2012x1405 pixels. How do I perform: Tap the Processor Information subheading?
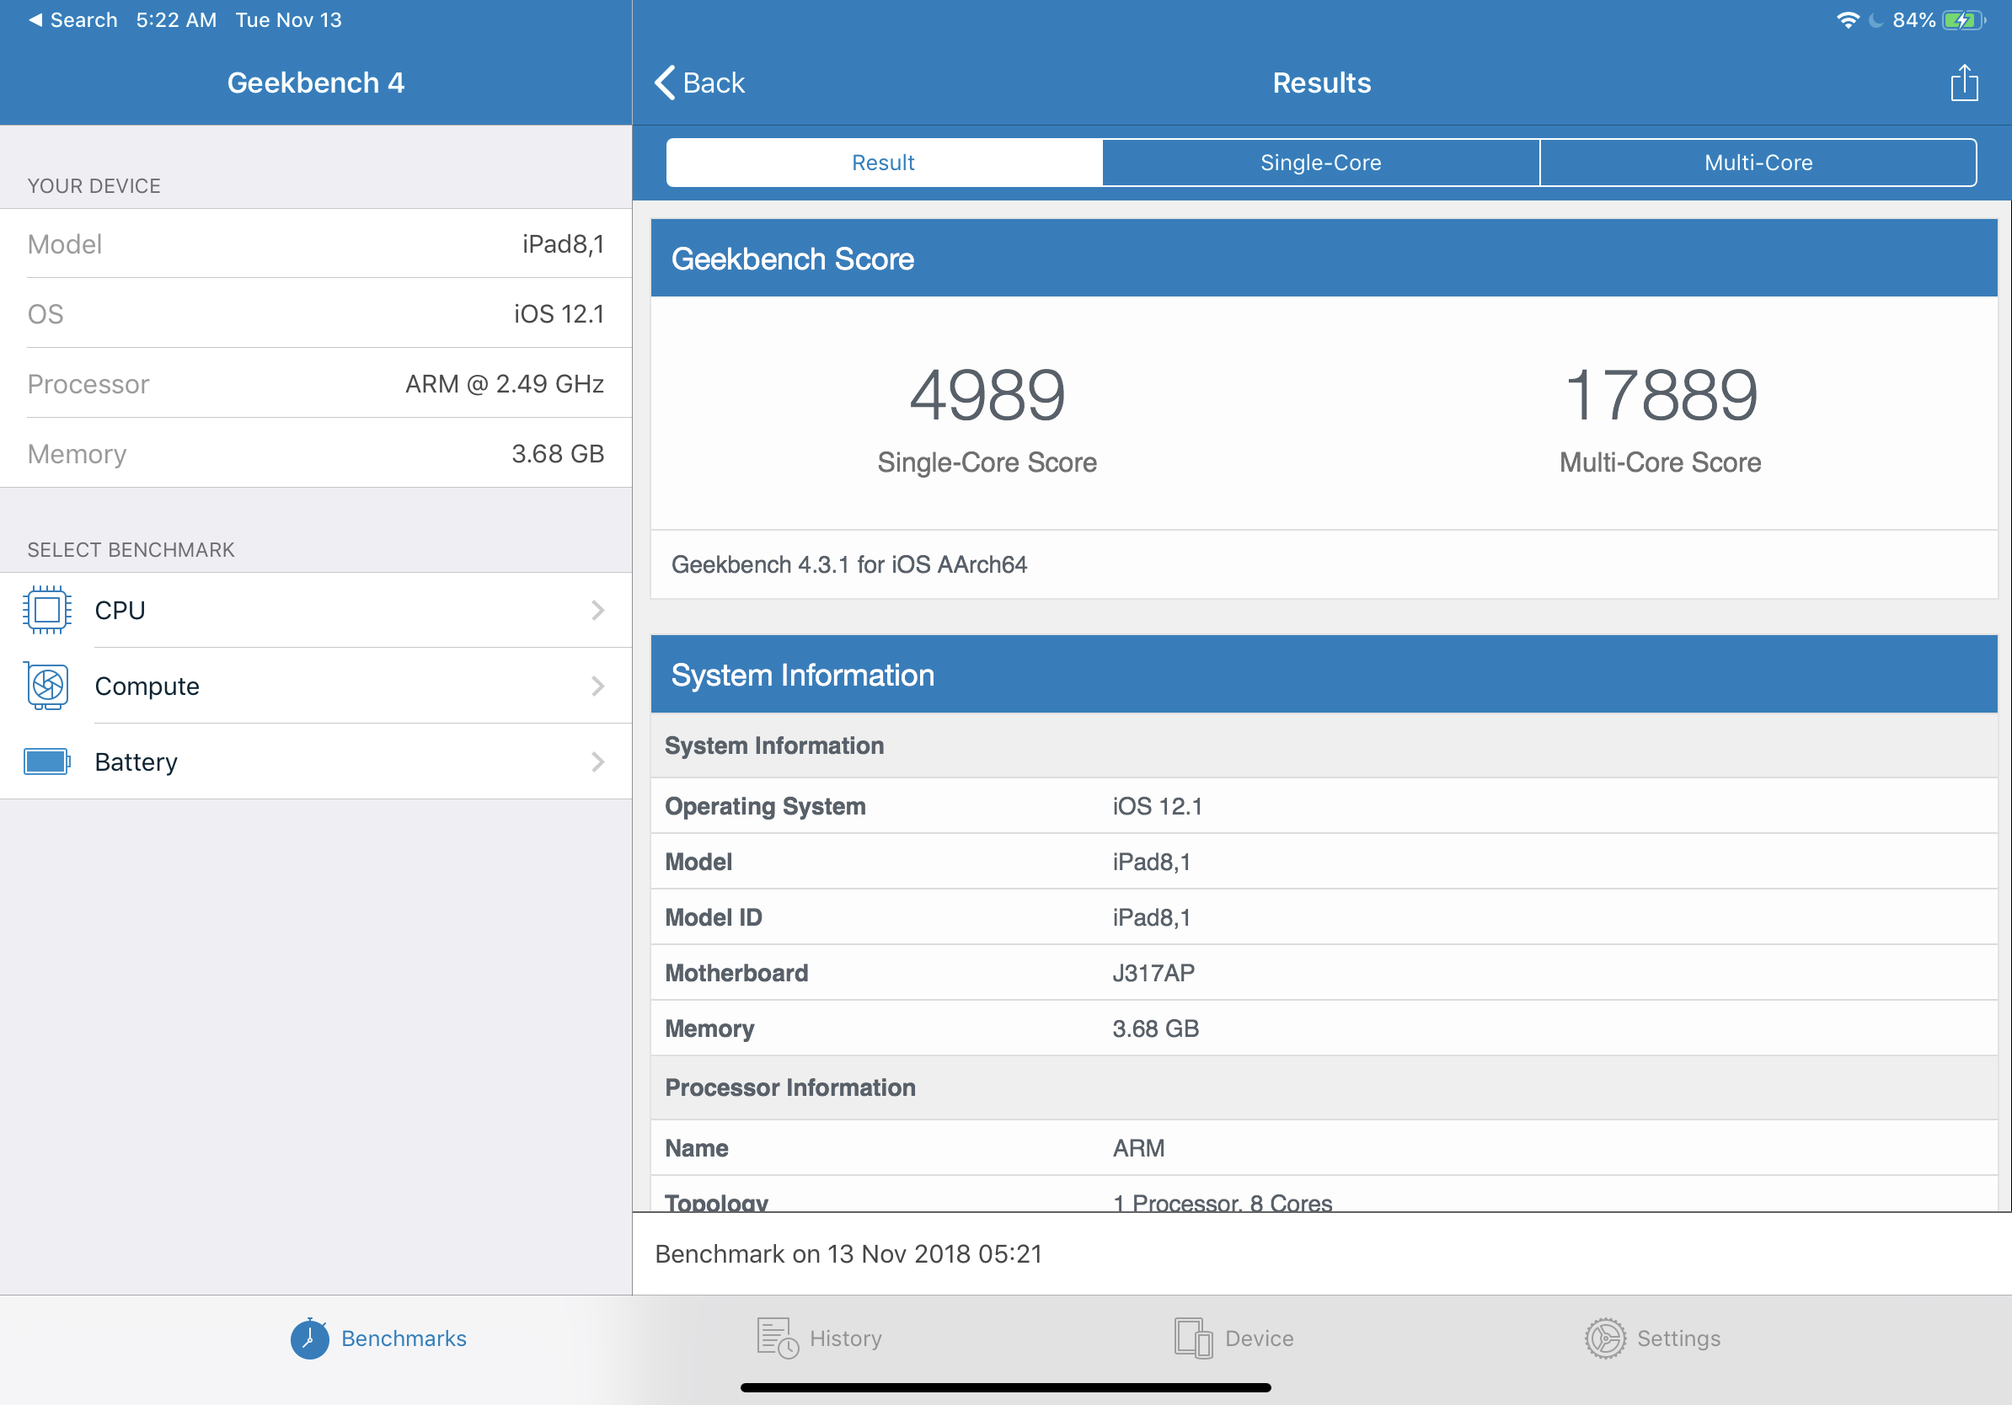coord(789,1088)
